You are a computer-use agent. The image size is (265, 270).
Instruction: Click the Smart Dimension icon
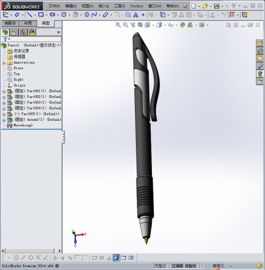tap(17, 15)
